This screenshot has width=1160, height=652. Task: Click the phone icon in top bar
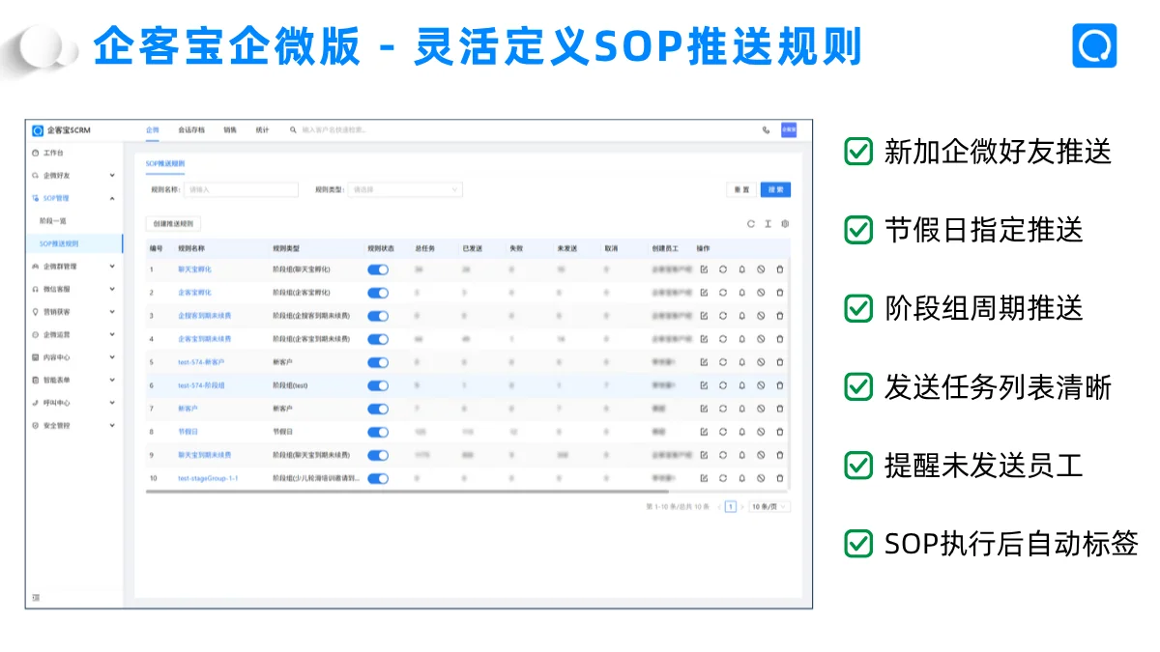[766, 129]
